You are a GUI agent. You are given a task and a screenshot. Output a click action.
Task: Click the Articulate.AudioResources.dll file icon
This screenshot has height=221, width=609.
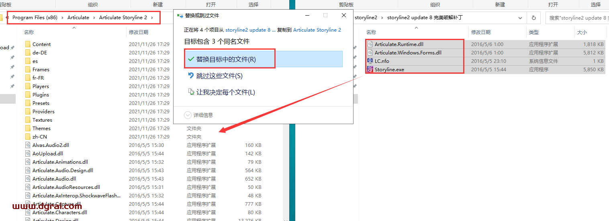coord(28,187)
